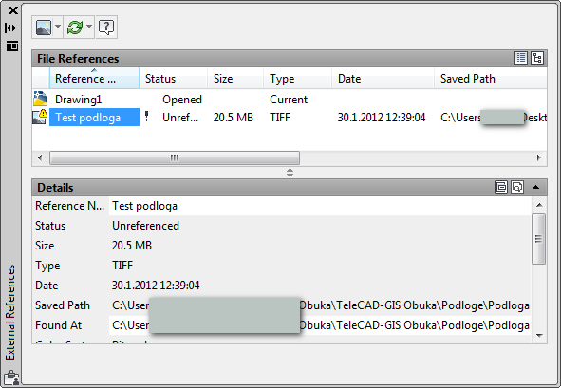
Task: Collapse the Details panel with the arrow
Action: pyautogui.click(x=535, y=187)
